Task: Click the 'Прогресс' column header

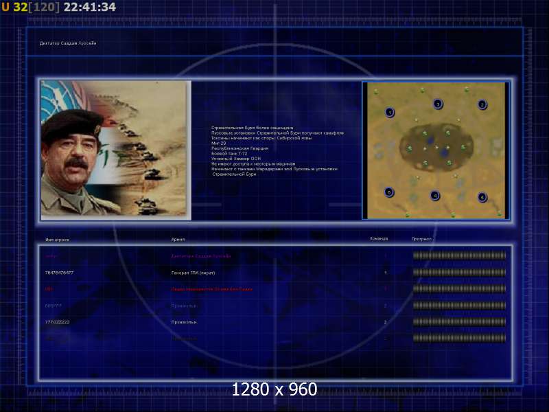Action: point(421,239)
